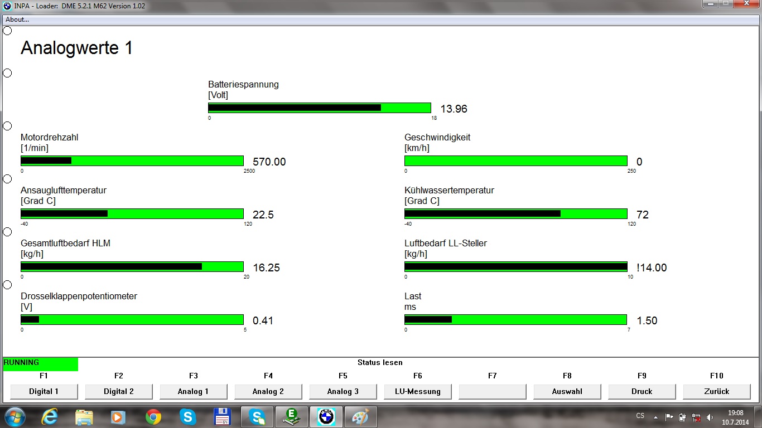Click the RUNNING status indicator
The width and height of the screenshot is (762, 428).
40,364
